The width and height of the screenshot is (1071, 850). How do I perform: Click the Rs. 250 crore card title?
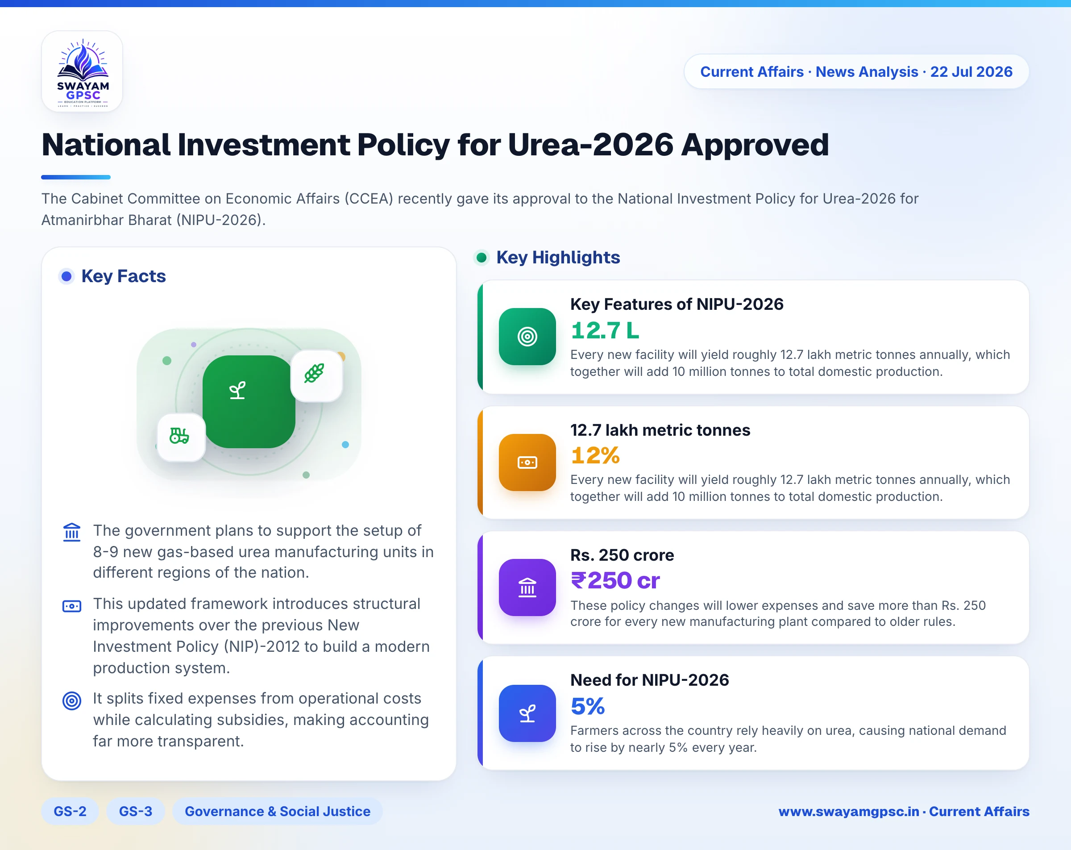tap(622, 555)
